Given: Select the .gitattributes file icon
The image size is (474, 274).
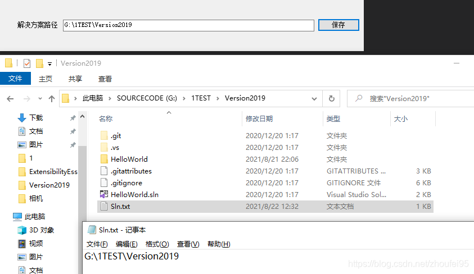Looking at the screenshot, I should click(x=104, y=171).
